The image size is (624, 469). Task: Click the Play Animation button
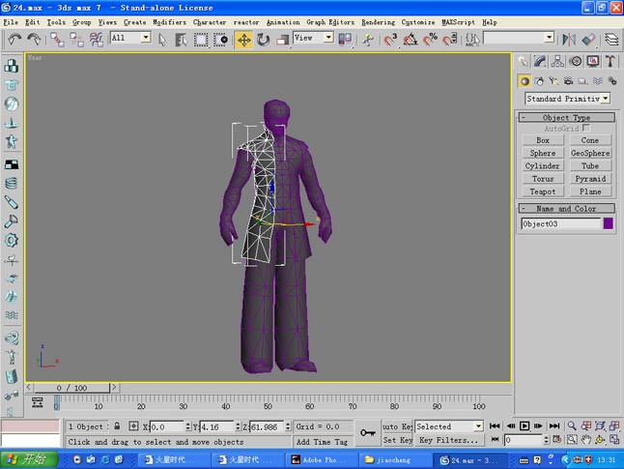525,425
